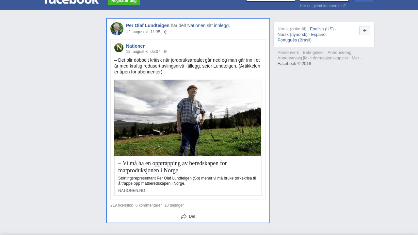Open the 'Har du glemt kontoen din?' link
The image size is (418, 235).
point(323,6)
